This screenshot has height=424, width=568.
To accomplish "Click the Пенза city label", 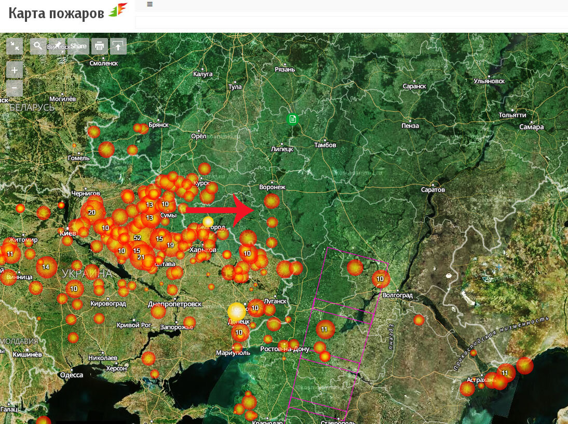I will (410, 126).
